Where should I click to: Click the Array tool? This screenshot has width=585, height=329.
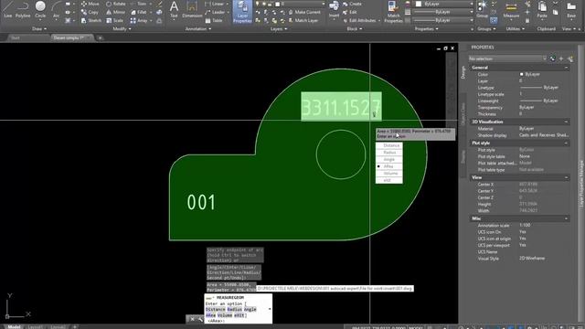[x=139, y=20]
